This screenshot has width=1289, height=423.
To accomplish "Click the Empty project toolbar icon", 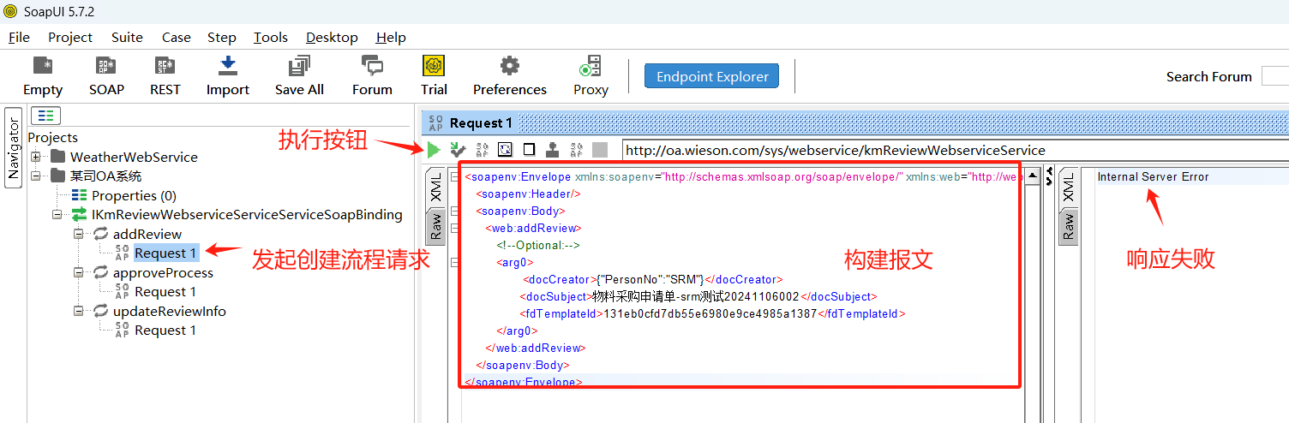I will [42, 66].
